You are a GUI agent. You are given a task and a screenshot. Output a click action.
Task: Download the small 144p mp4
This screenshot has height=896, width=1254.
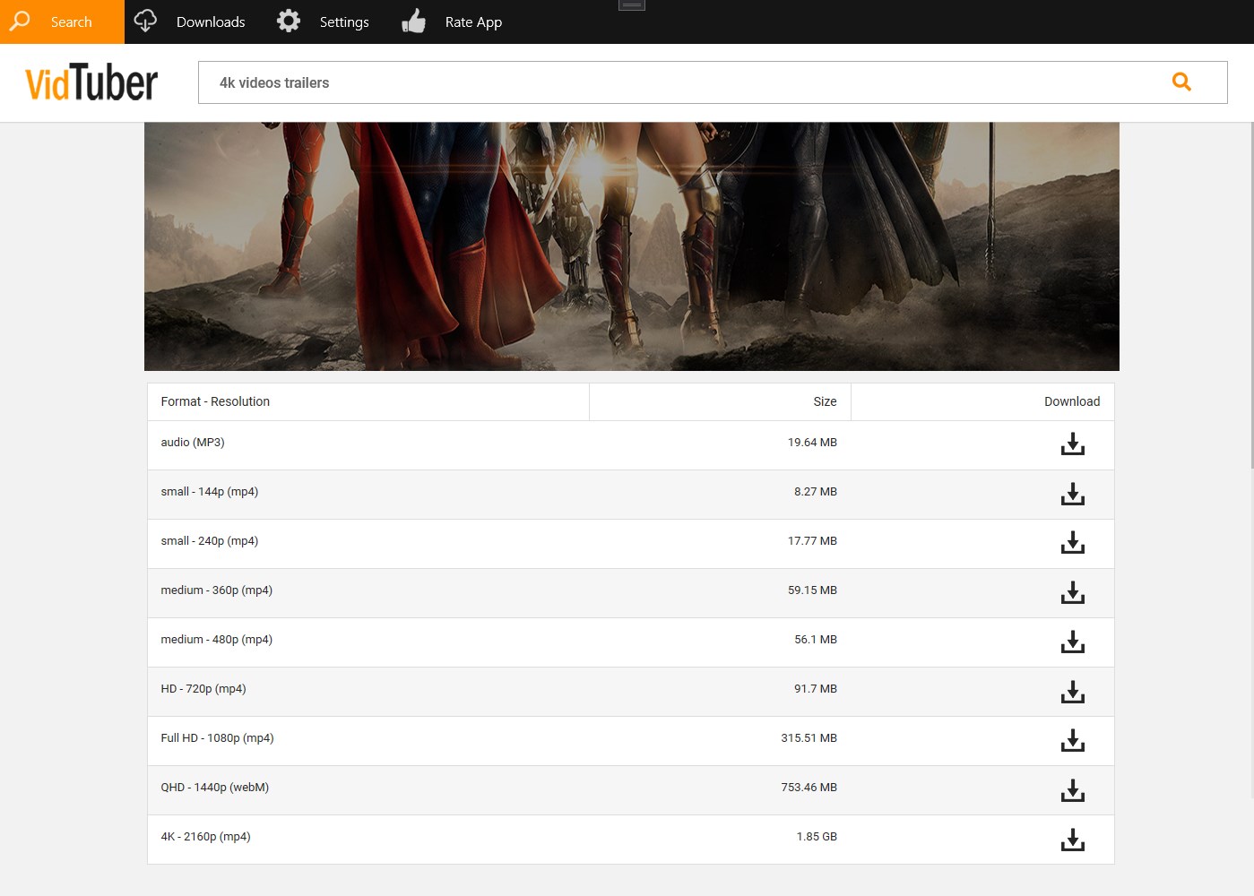(1072, 494)
